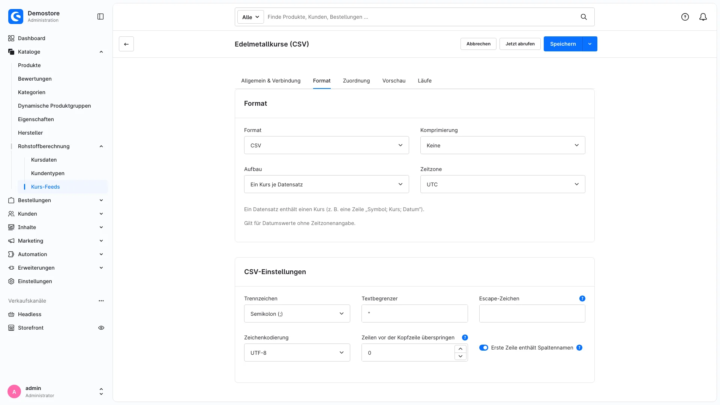Screen dimensions: 720x405
Task: Go back using the arrow button
Action: [x=126, y=44]
